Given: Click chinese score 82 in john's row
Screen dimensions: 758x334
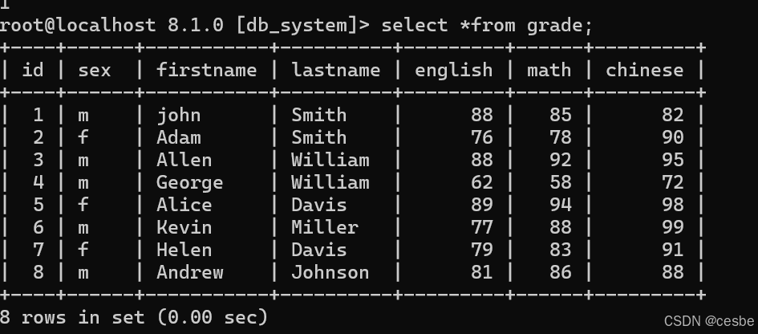Looking at the screenshot, I should click(x=672, y=115).
